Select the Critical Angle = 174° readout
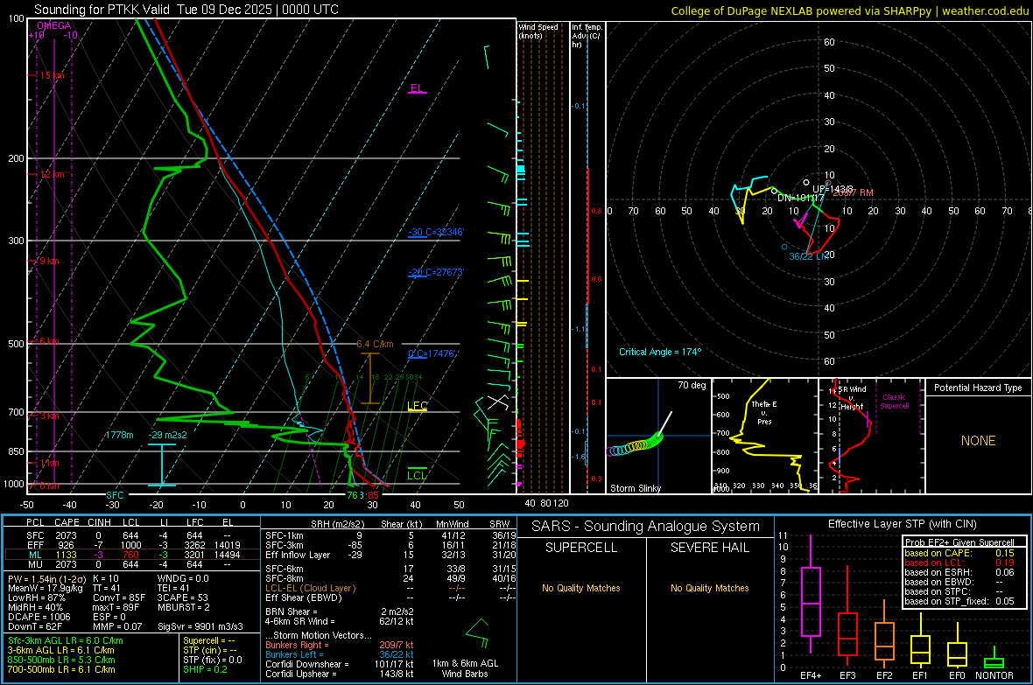 click(x=660, y=352)
